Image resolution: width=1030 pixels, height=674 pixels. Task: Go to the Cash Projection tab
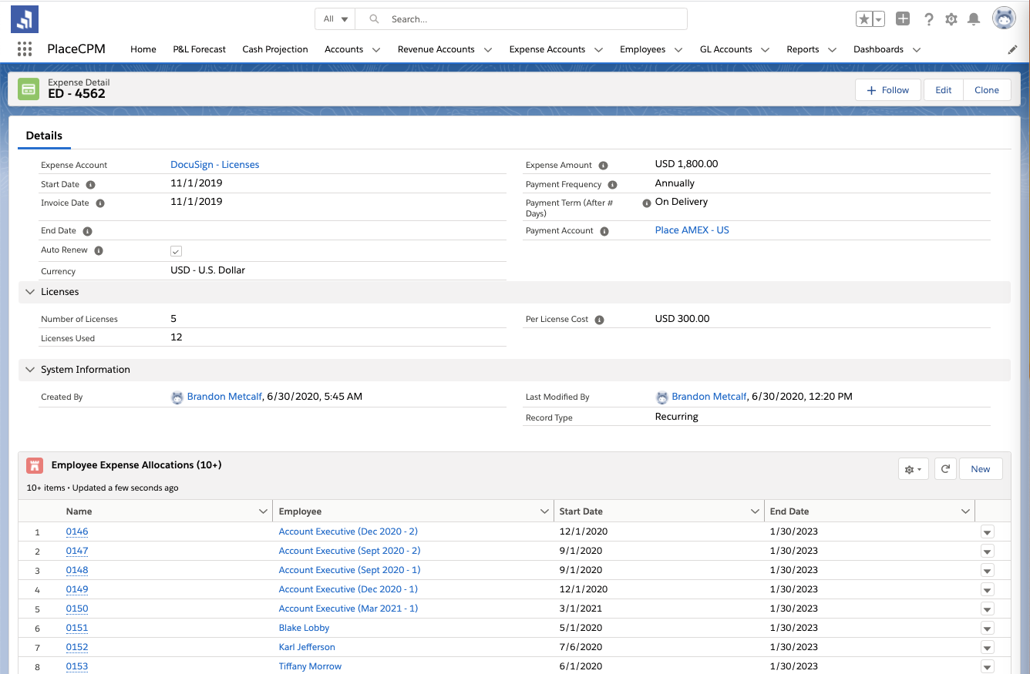(x=275, y=49)
